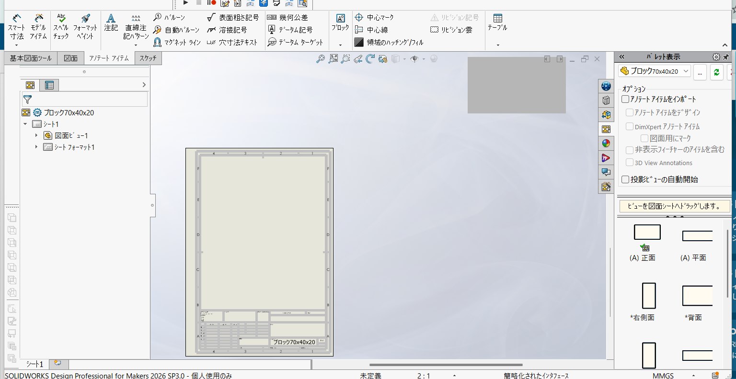The height and width of the screenshot is (379, 736).
Task: Expand the 図面ビュー1 tree node
Action: click(x=36, y=135)
